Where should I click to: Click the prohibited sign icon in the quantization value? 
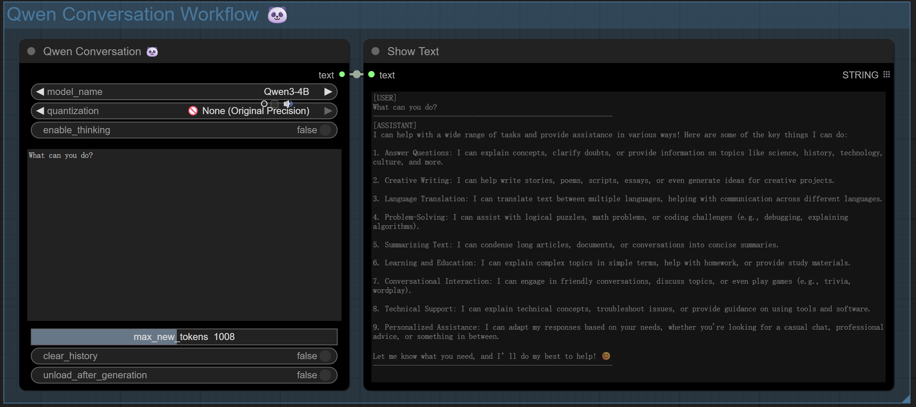pyautogui.click(x=193, y=111)
